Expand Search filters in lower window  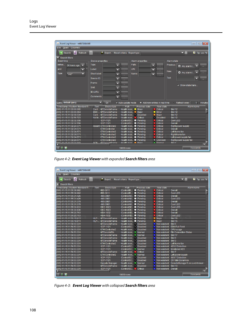click(58, 184)
